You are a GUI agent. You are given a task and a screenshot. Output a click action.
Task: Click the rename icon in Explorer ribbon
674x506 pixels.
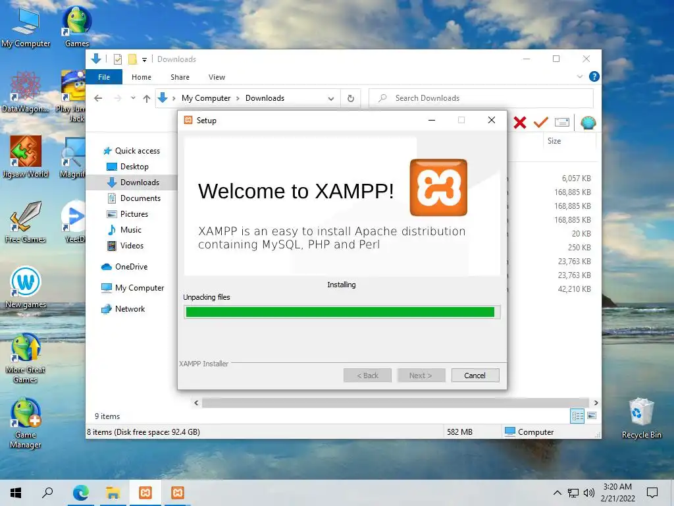562,123
